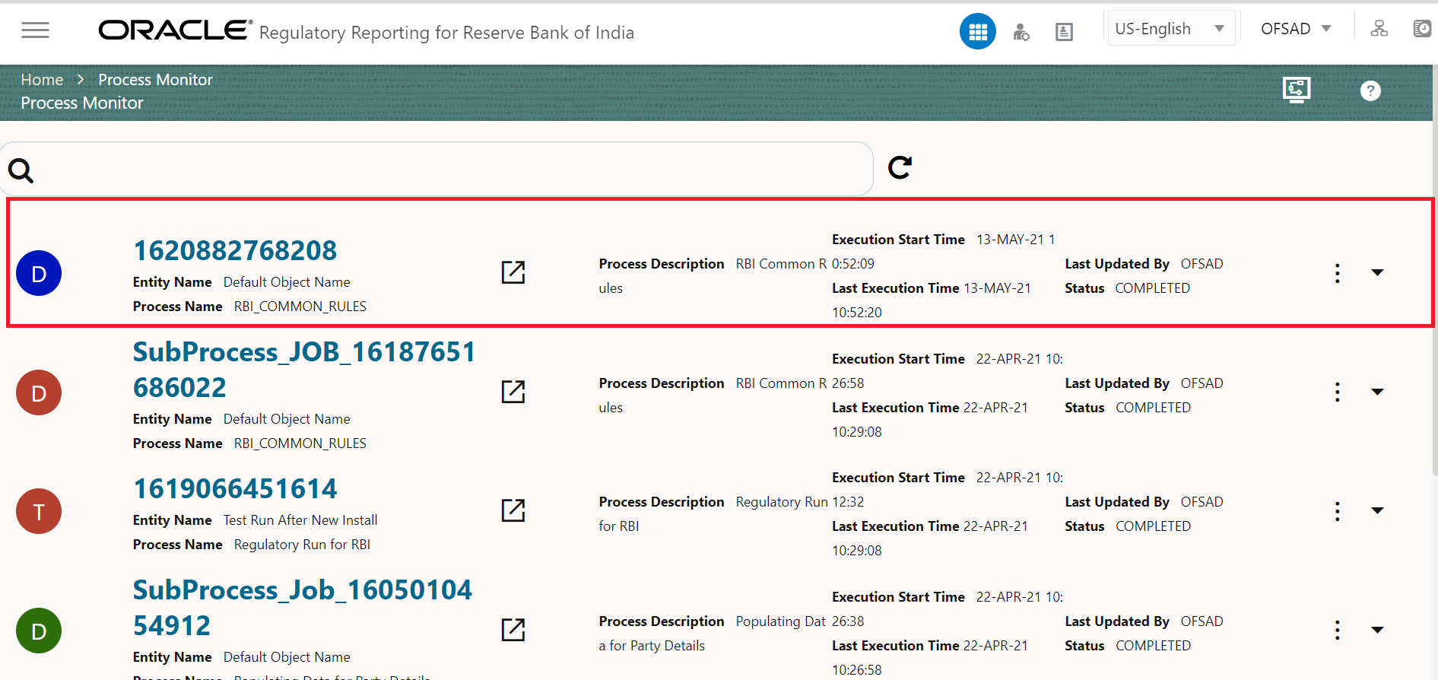Screen dimensions: 1438x680
Task: Expand details arrow for SubProcess_Job_1605010454912
Action: [1377, 630]
